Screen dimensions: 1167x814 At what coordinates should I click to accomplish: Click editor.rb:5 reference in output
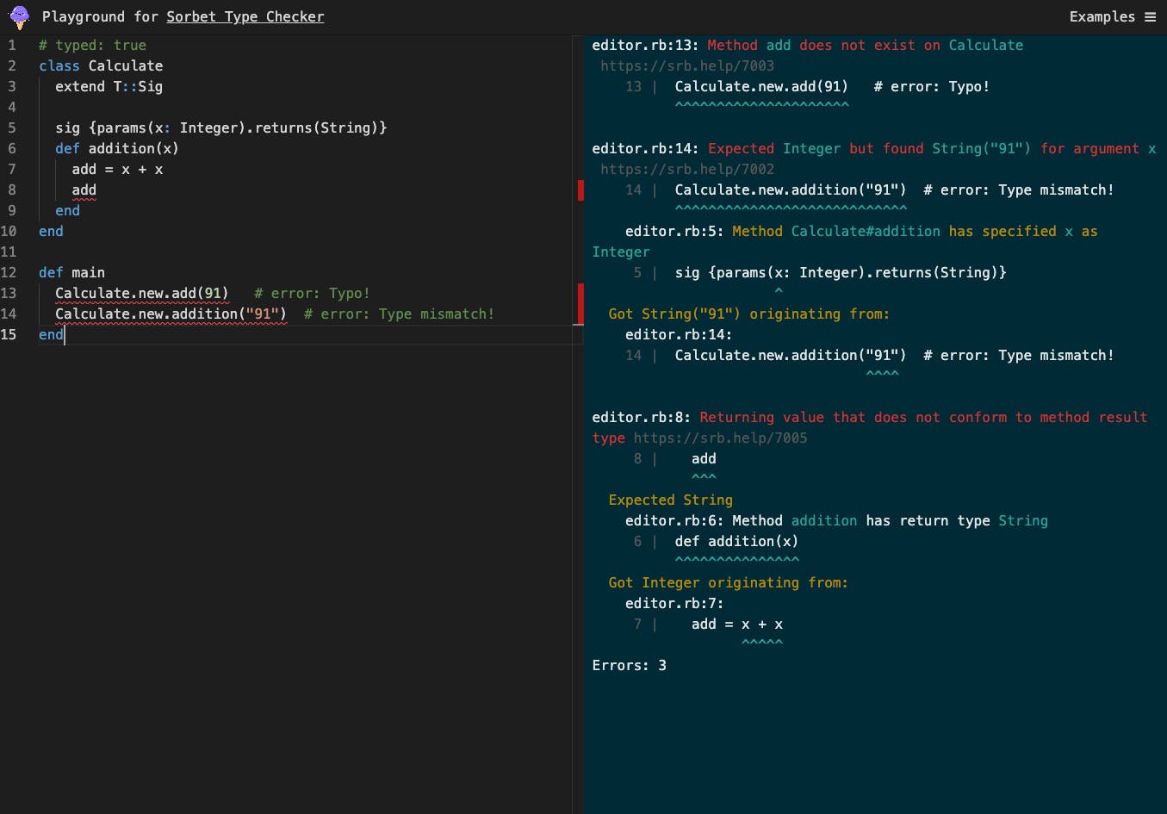coord(674,231)
